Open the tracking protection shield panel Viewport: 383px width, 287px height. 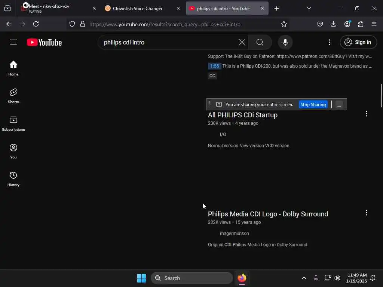(72, 24)
